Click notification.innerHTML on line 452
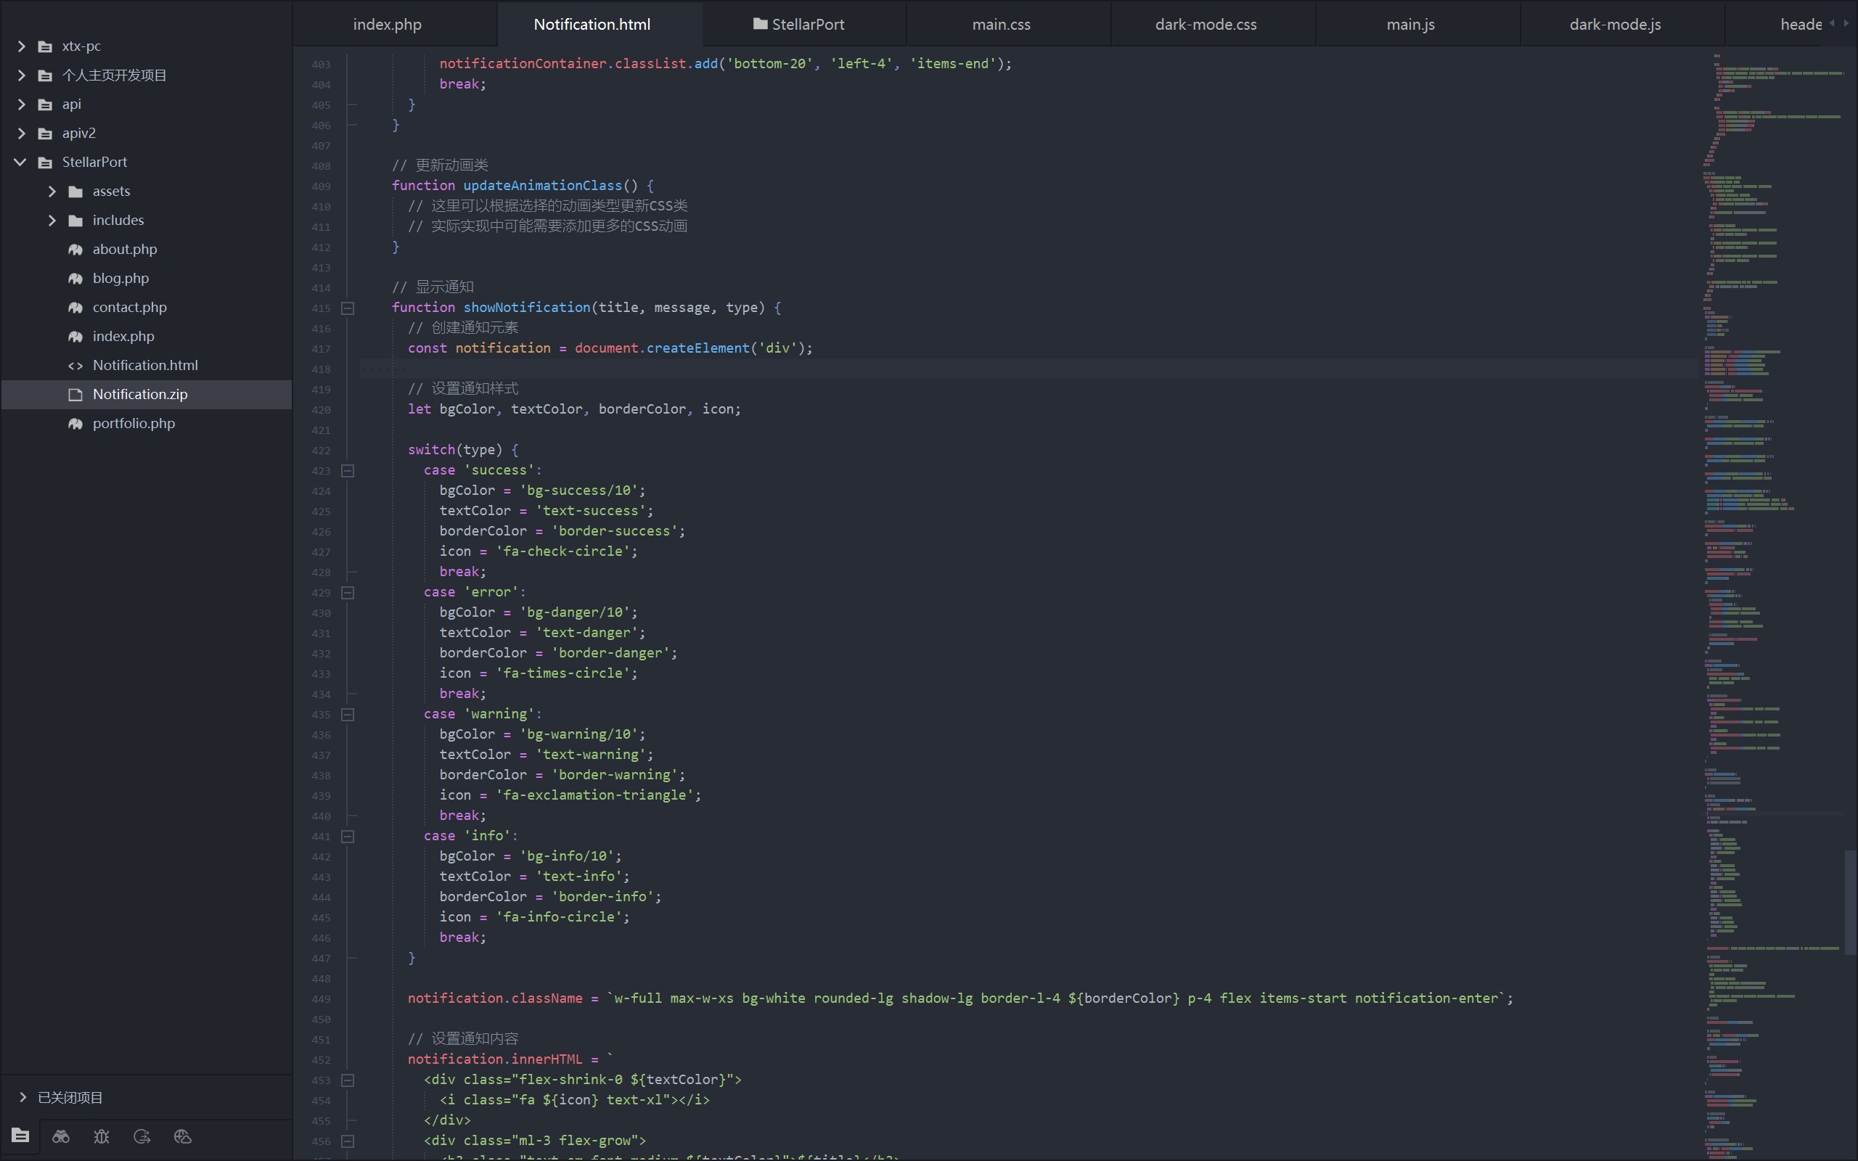The width and height of the screenshot is (1858, 1161). click(x=494, y=1059)
